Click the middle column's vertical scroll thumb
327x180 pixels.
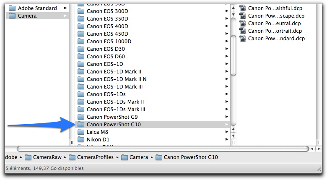[234, 55]
